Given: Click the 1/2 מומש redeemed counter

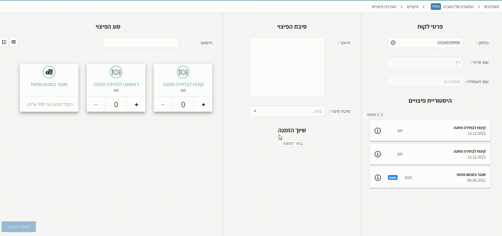Looking at the screenshot, I should coord(375,115).
